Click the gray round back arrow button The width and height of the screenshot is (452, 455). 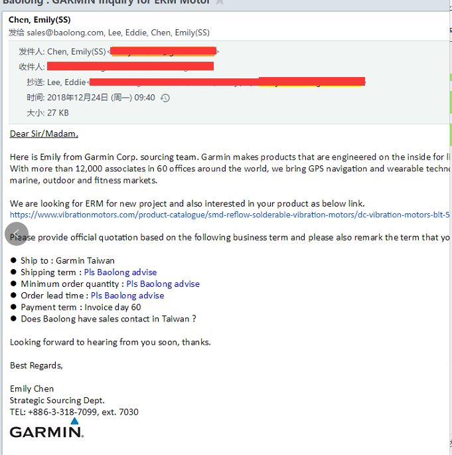click(x=17, y=234)
